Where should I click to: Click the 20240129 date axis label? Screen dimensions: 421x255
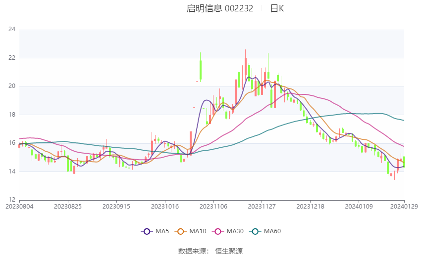click(404, 207)
